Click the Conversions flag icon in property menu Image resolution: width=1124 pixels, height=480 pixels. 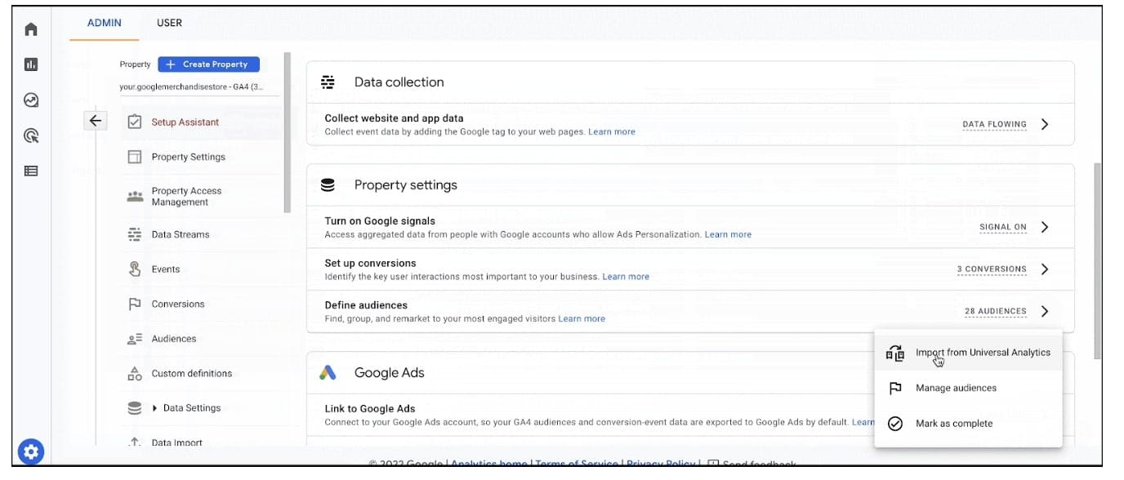point(135,304)
